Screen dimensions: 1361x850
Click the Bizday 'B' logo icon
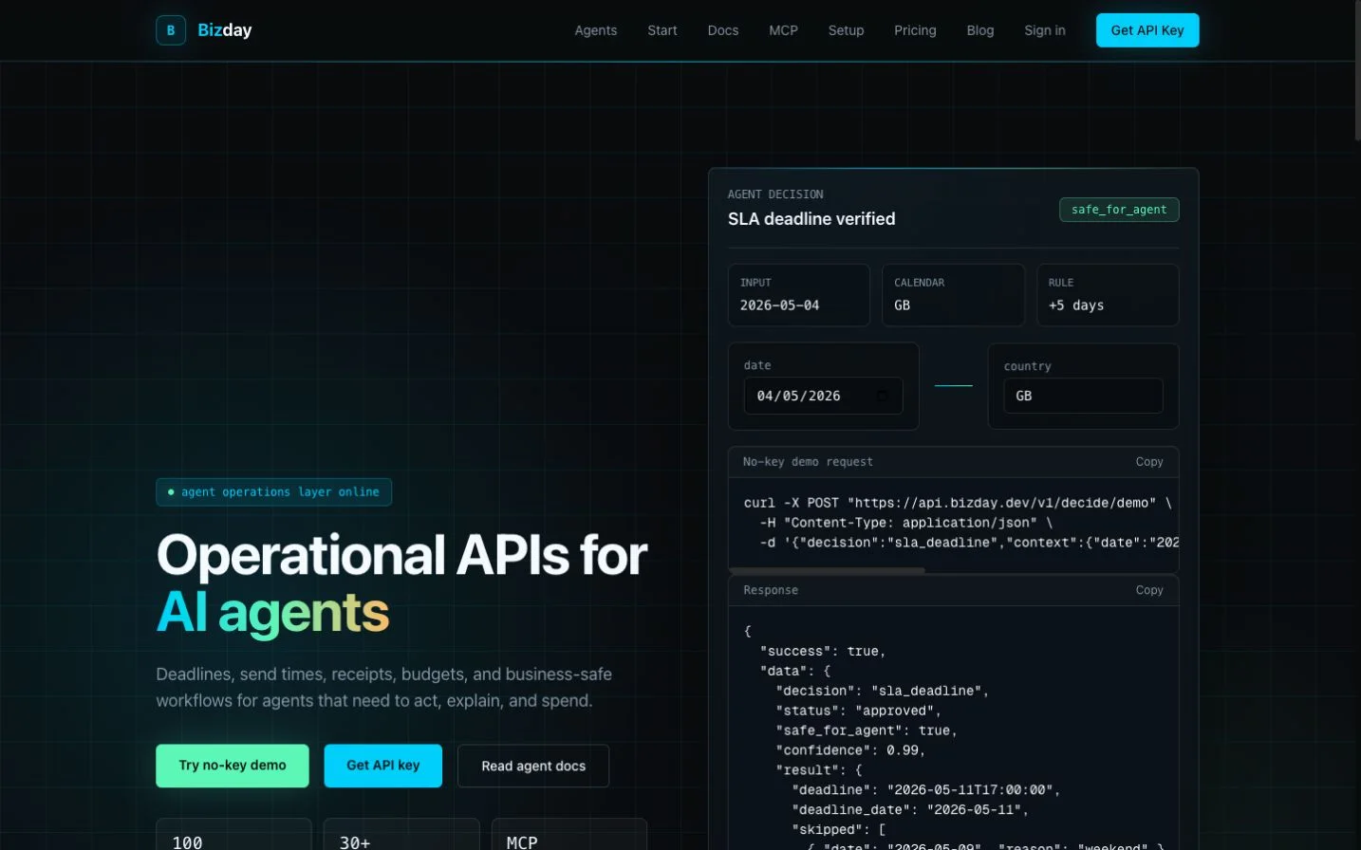(x=171, y=30)
